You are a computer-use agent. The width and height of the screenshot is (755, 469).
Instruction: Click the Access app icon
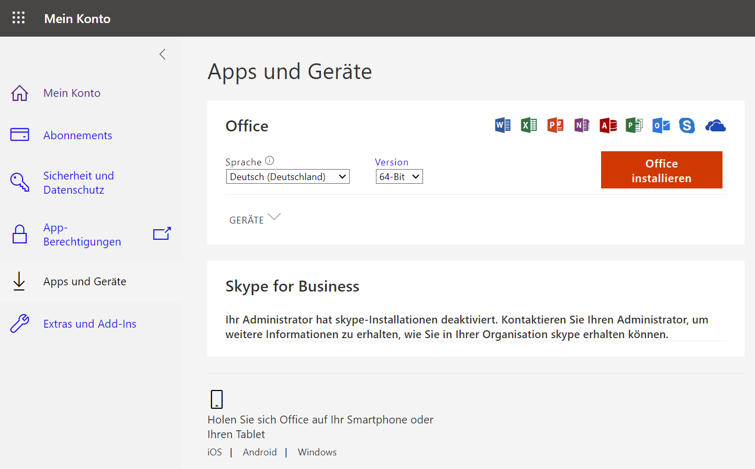(x=608, y=125)
